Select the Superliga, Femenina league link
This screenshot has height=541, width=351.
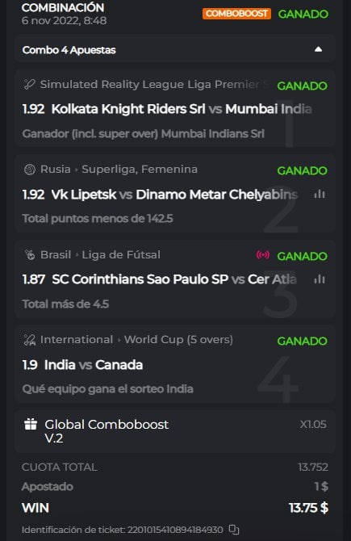pyautogui.click(x=140, y=169)
